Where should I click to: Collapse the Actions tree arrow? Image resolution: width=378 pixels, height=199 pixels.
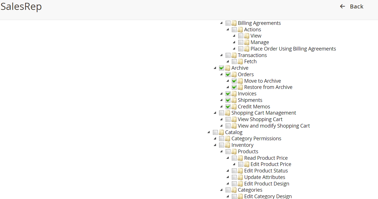(228, 29)
